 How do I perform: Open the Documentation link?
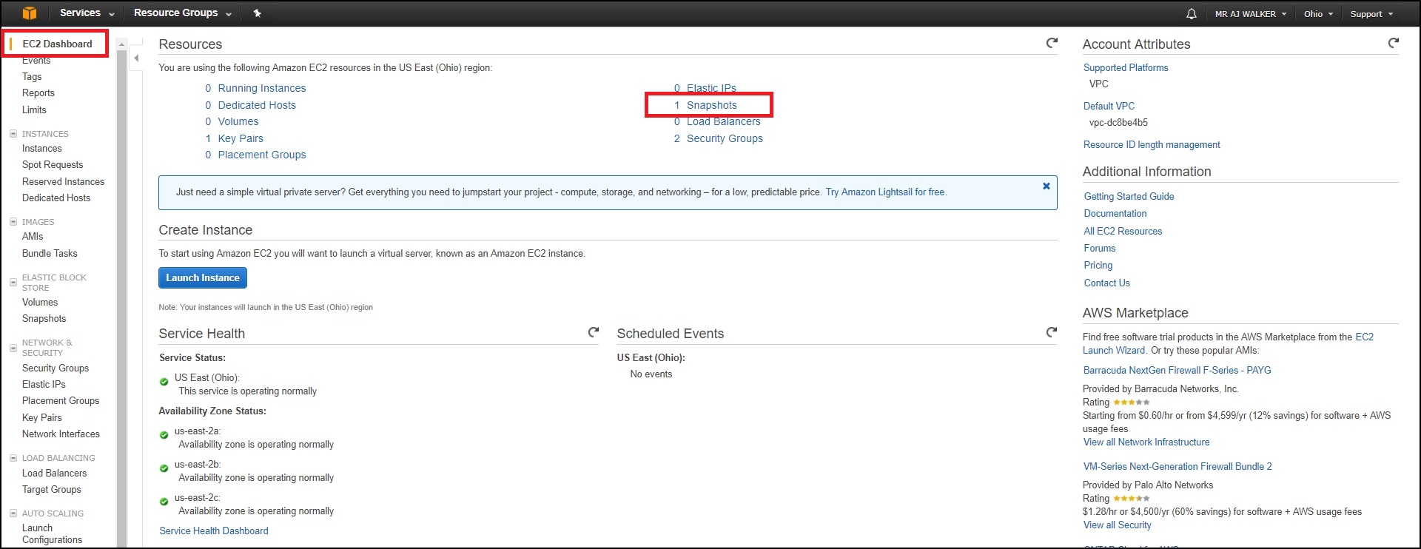(1115, 214)
